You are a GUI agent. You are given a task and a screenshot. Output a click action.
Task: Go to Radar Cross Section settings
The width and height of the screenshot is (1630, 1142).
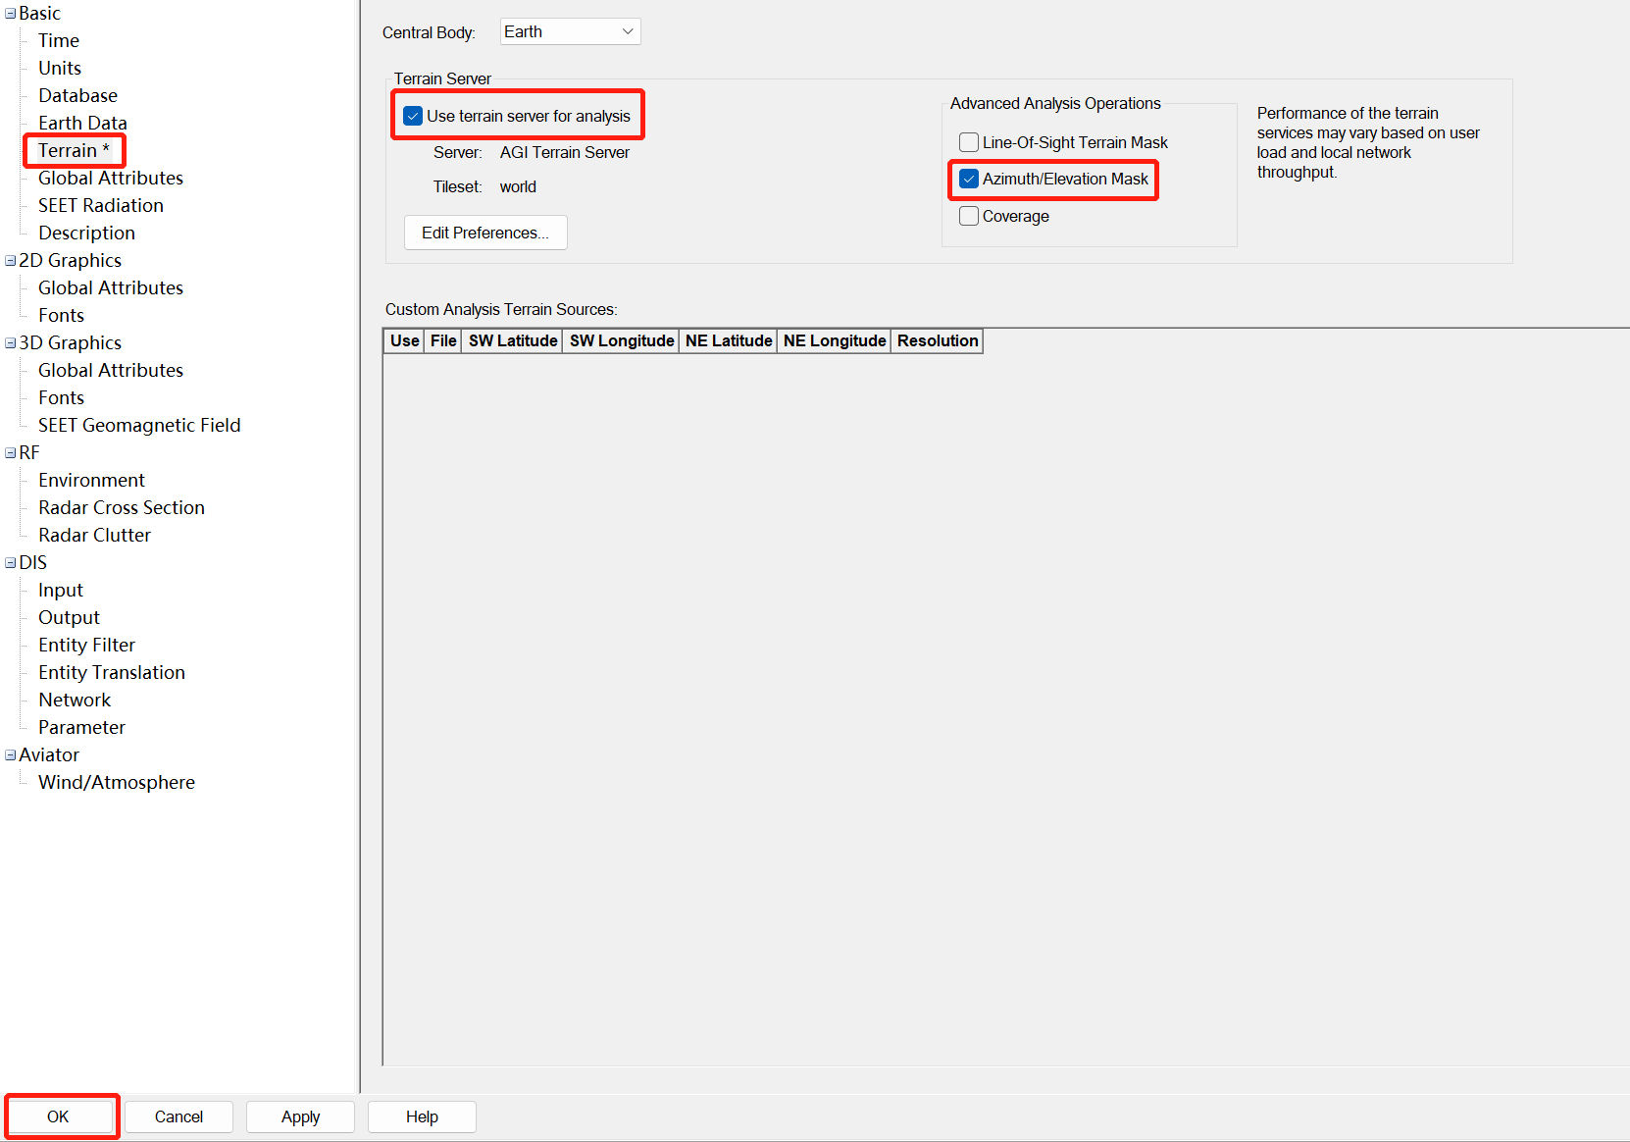pyautogui.click(x=122, y=507)
